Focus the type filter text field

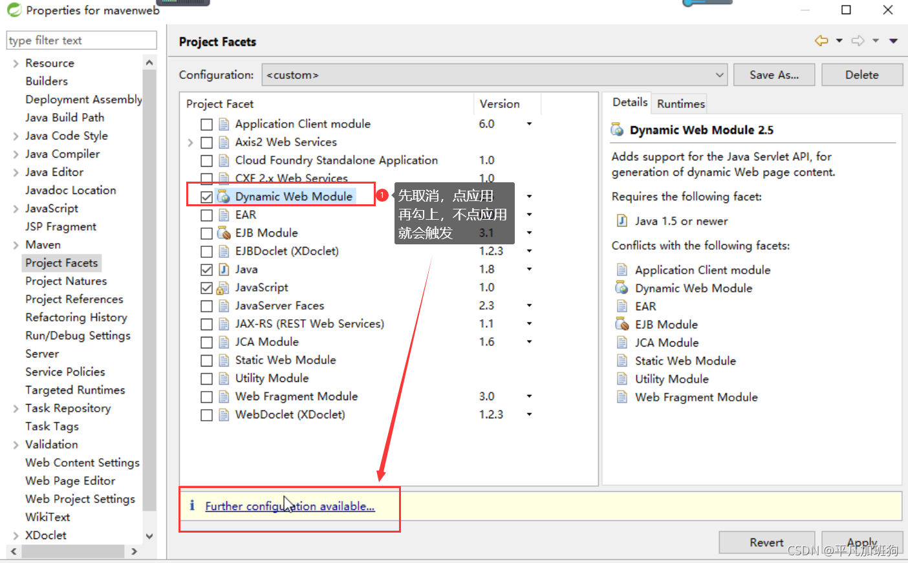81,40
